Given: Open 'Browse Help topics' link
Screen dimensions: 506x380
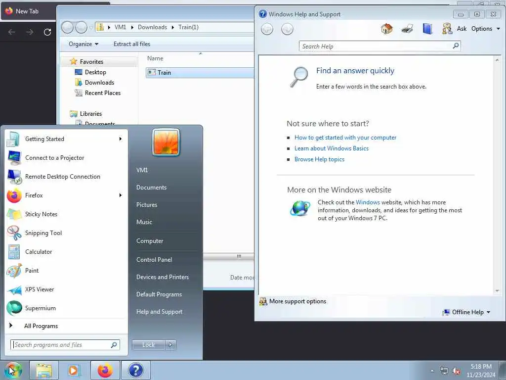Looking at the screenshot, I should 319,159.
